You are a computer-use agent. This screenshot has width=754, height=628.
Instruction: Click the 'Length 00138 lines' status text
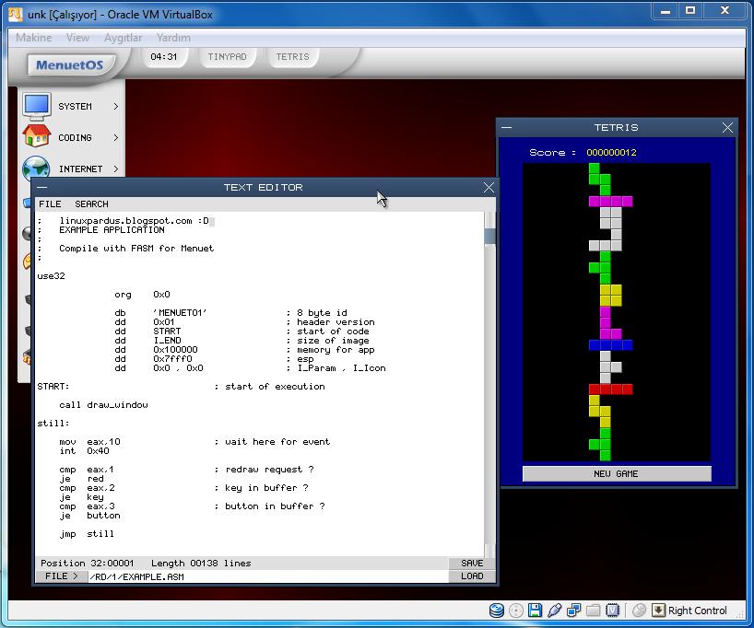[x=201, y=563]
